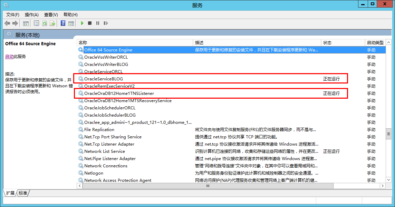Click the 服务(本地) panel header text

click(27, 35)
